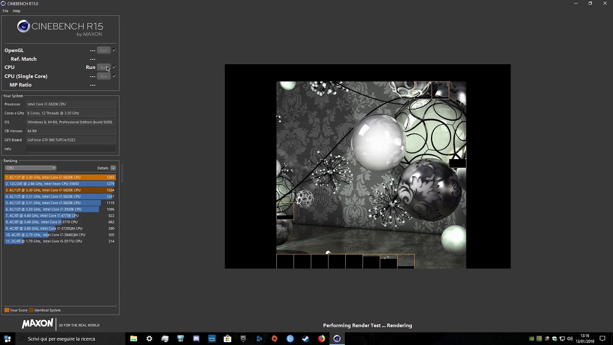Open Steam from the taskbar
This screenshot has width=613, height=345.
click(x=306, y=339)
